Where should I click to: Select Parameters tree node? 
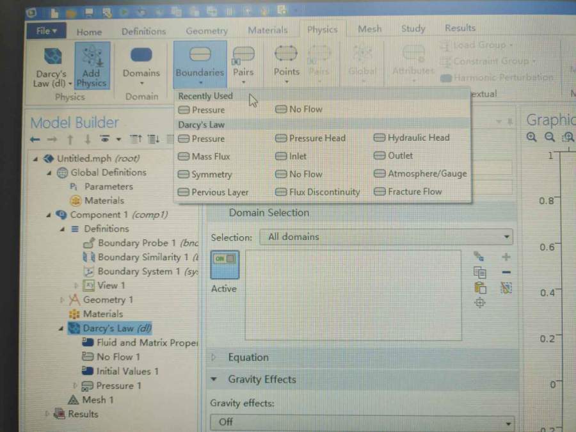click(101, 187)
